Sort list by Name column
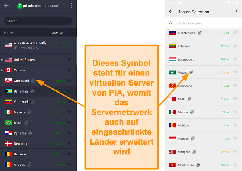 point(9,33)
